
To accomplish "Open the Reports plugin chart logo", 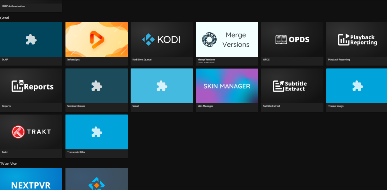I will point(31,86).
